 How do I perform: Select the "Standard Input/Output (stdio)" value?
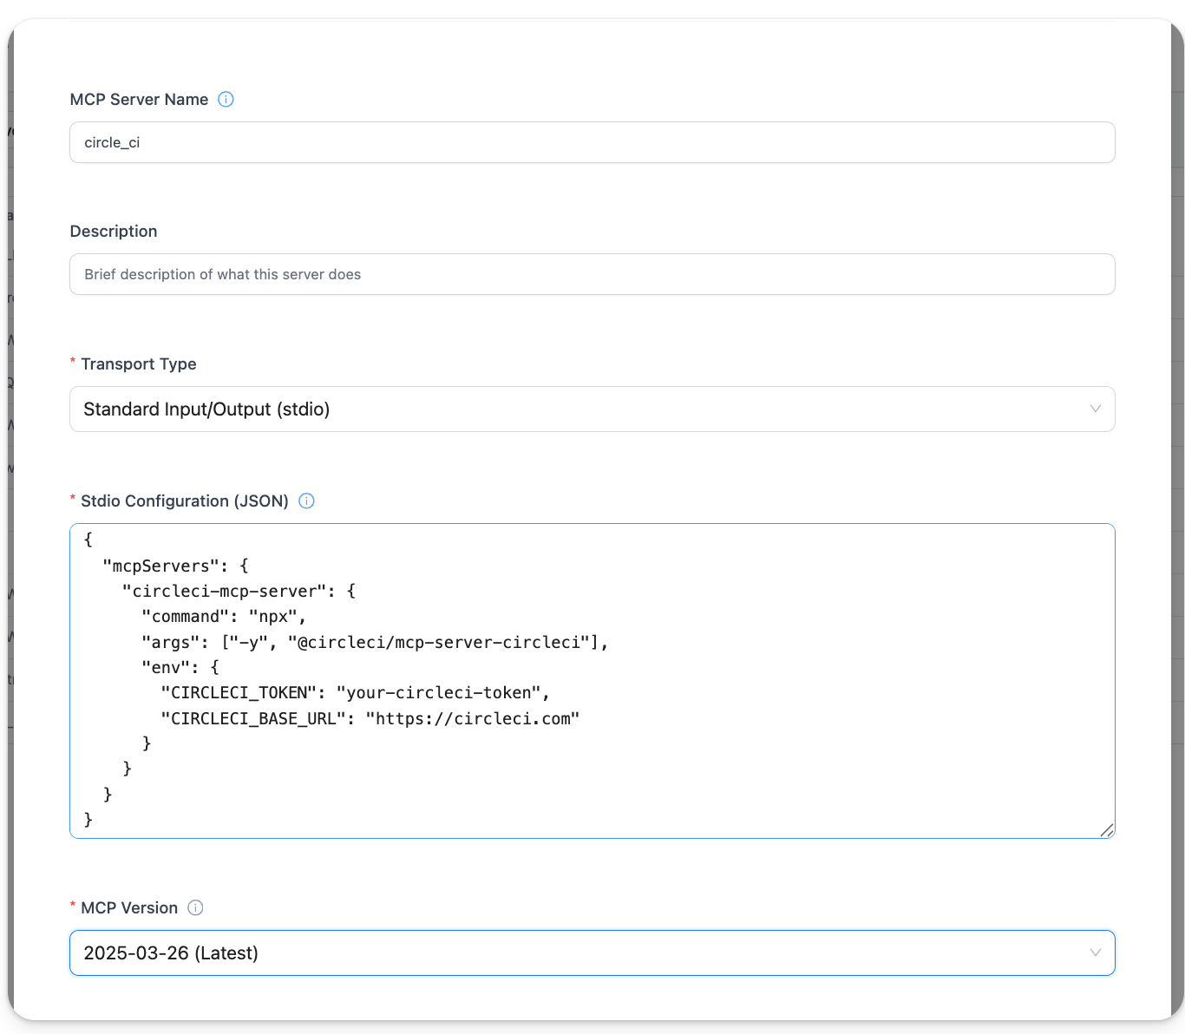tap(206, 409)
